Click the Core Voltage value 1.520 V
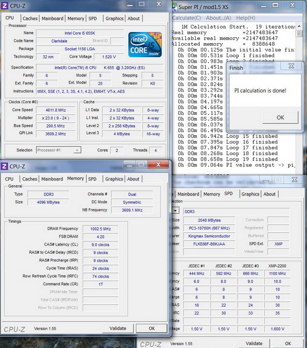Screen dimensions: 307x348 [x=109, y=57]
